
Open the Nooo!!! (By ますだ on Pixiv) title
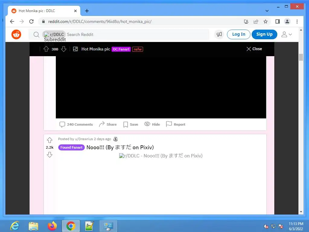120,147
